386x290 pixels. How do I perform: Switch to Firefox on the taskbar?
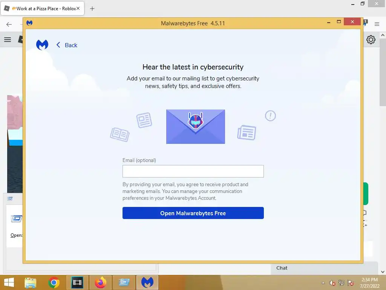101,282
